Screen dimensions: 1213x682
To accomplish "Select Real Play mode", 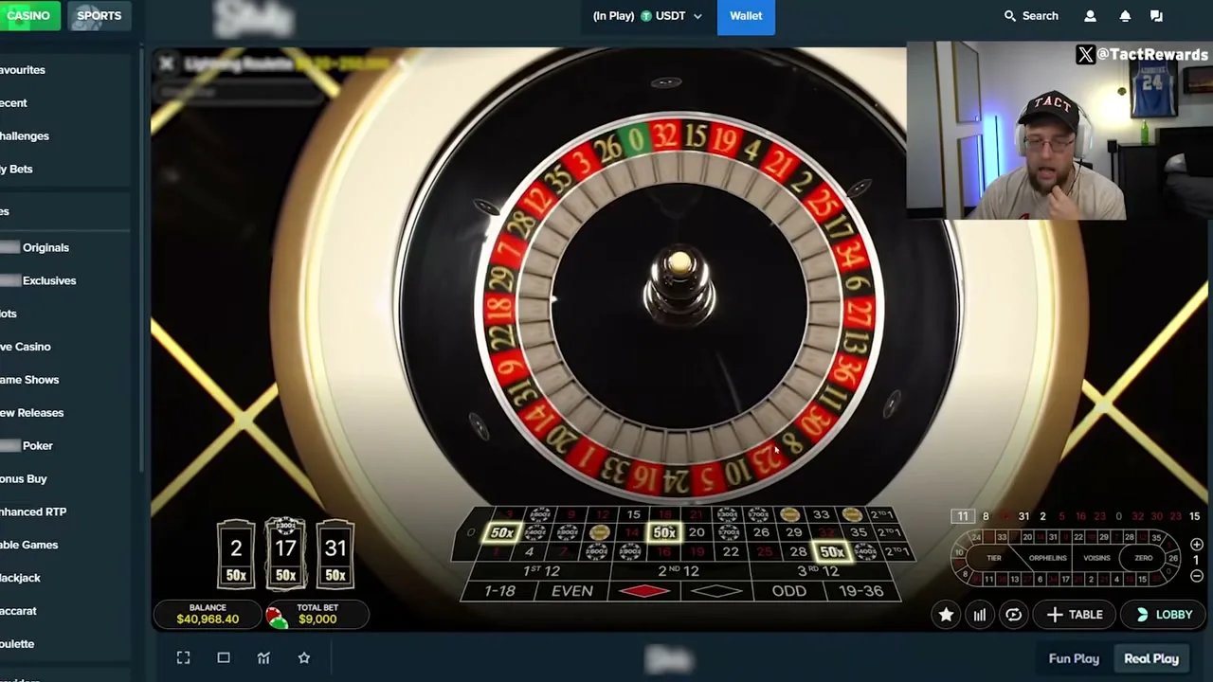I will pyautogui.click(x=1151, y=658).
